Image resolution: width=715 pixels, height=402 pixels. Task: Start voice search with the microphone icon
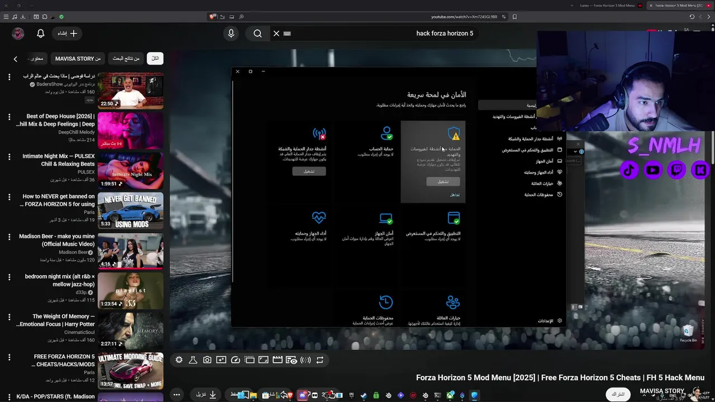point(231,33)
